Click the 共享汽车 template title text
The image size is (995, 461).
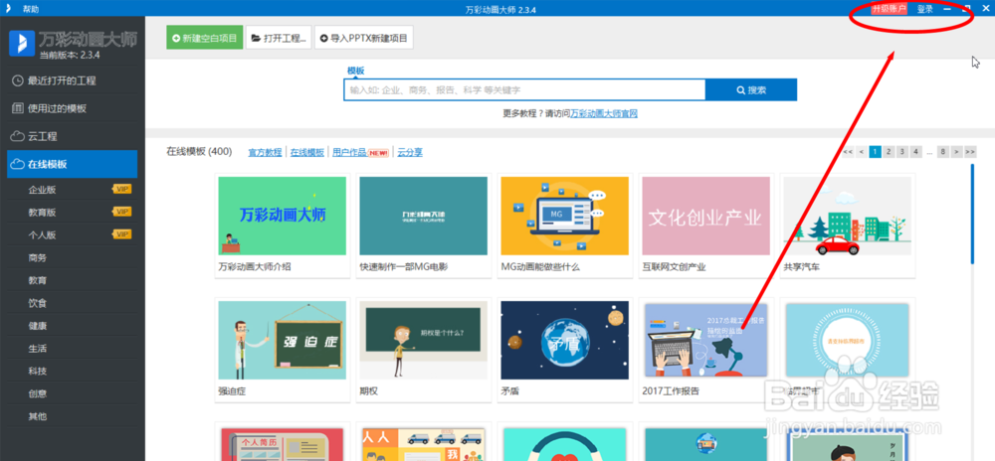(x=801, y=267)
